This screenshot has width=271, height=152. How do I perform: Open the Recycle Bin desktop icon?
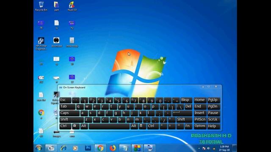tap(41, 6)
